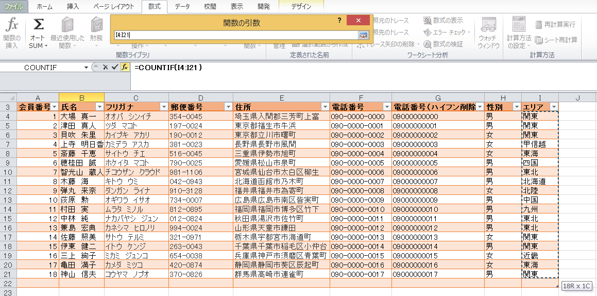This screenshot has width=597, height=296.
Task: Open the Watch Window (ウォッチ ウィンドウ)
Action: tap(488, 34)
